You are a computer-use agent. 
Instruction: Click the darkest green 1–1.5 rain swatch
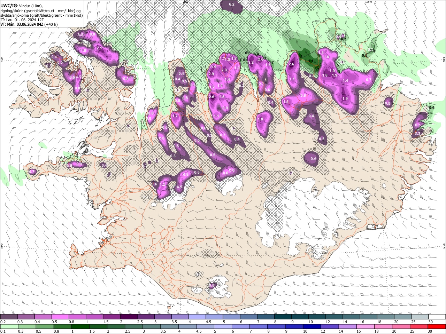(80, 326)
